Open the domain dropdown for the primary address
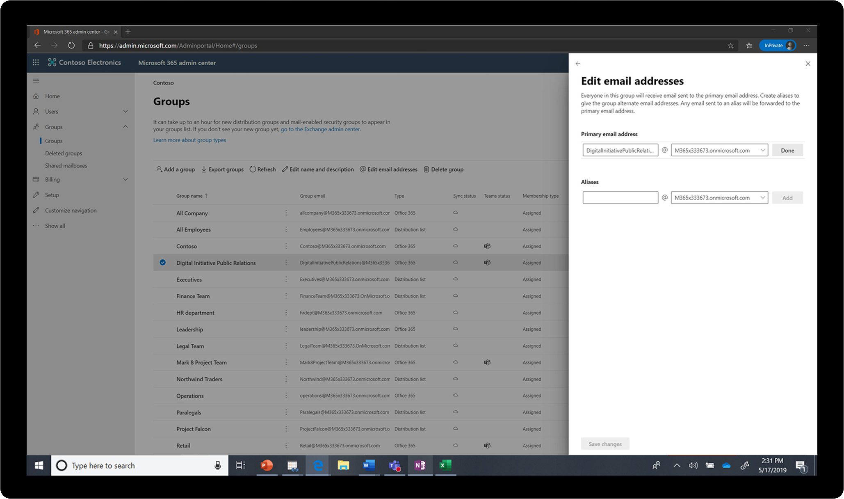This screenshot has width=844, height=499. 762,150
